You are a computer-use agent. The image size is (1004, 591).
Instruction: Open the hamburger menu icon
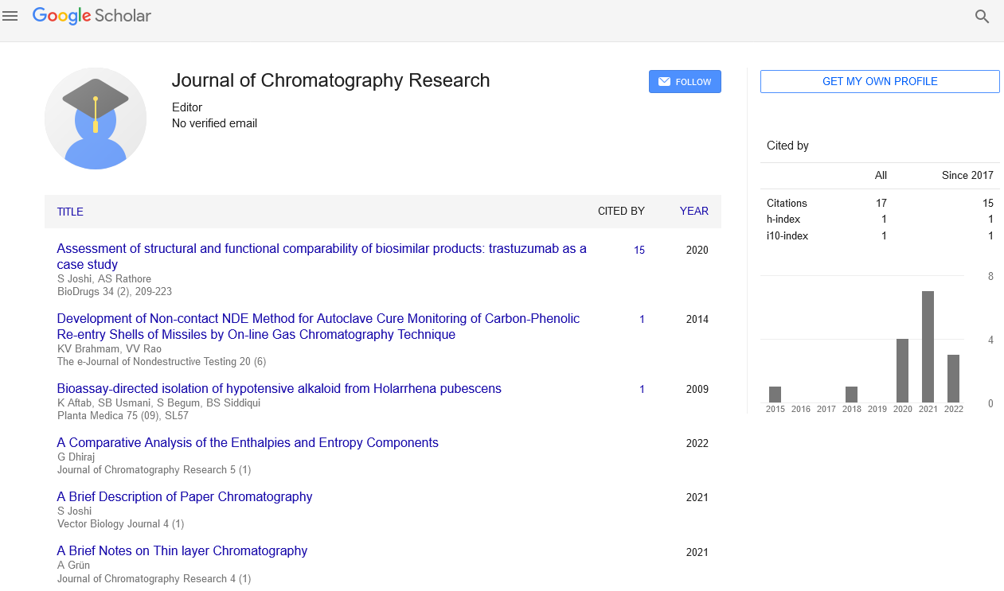tap(10, 16)
